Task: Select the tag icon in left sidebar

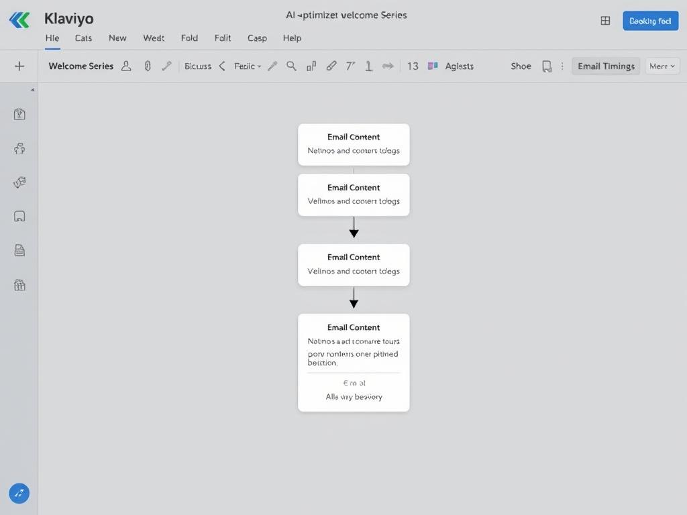Action: (19, 182)
